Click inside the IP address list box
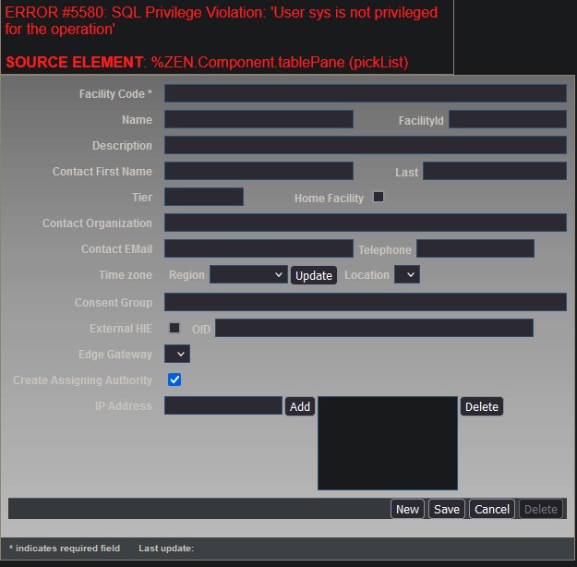 (x=388, y=443)
